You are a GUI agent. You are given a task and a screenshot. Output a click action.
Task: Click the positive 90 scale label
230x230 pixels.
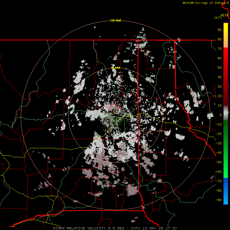(220, 30)
